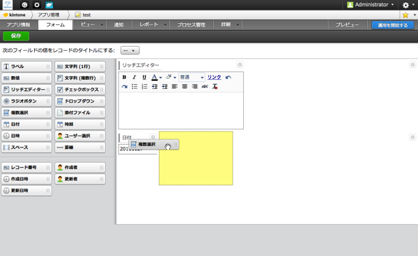418x256 pixels.
Task: Switch to the アプリ情報 tab
Action: (18, 25)
